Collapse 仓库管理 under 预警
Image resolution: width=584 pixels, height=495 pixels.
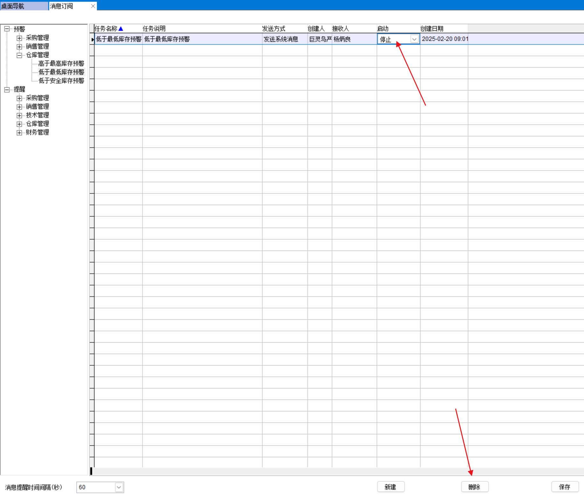tap(19, 55)
